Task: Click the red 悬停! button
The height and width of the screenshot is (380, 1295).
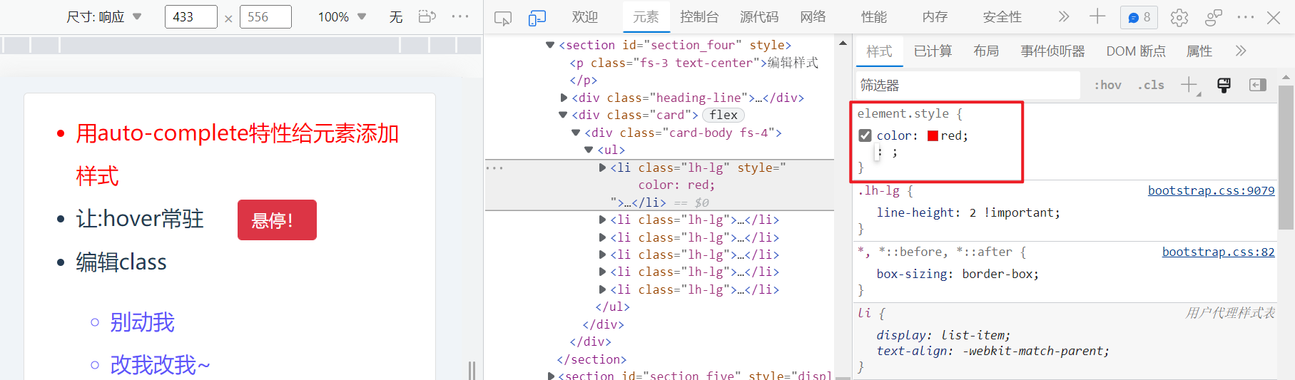Action: pyautogui.click(x=277, y=220)
